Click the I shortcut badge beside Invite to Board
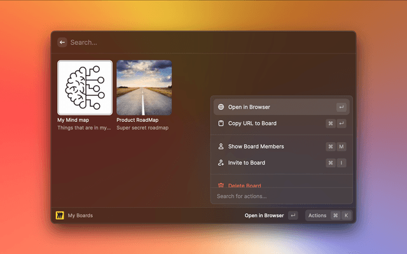This screenshot has height=254, width=407. pos(341,163)
